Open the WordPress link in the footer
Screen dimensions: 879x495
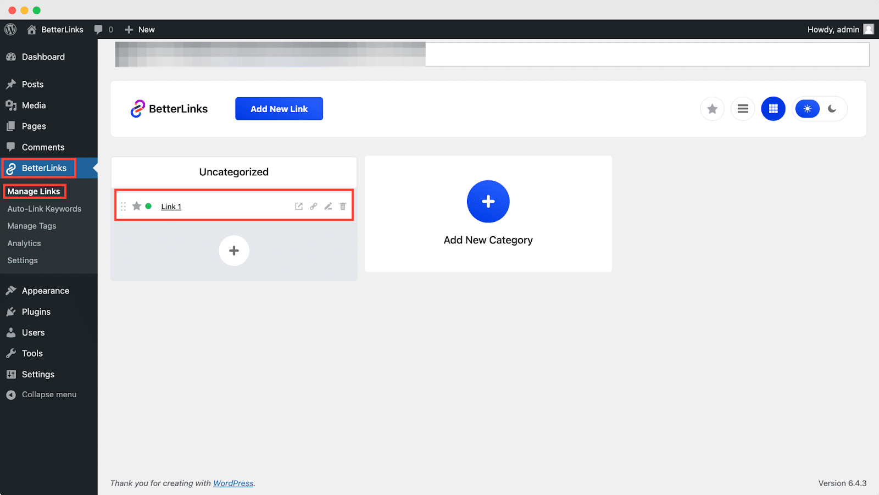[x=233, y=483]
